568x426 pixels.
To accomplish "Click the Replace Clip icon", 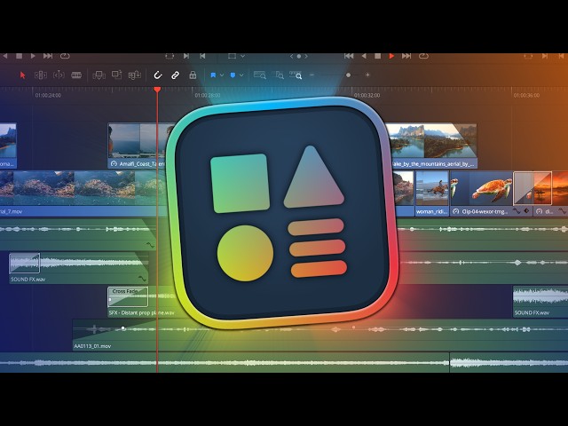I will (x=134, y=75).
